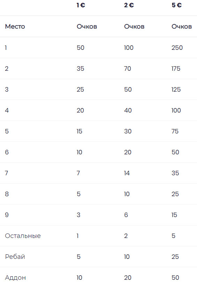Select the value 14 in row 7
The width and height of the screenshot is (197, 285).
pyautogui.click(x=127, y=173)
